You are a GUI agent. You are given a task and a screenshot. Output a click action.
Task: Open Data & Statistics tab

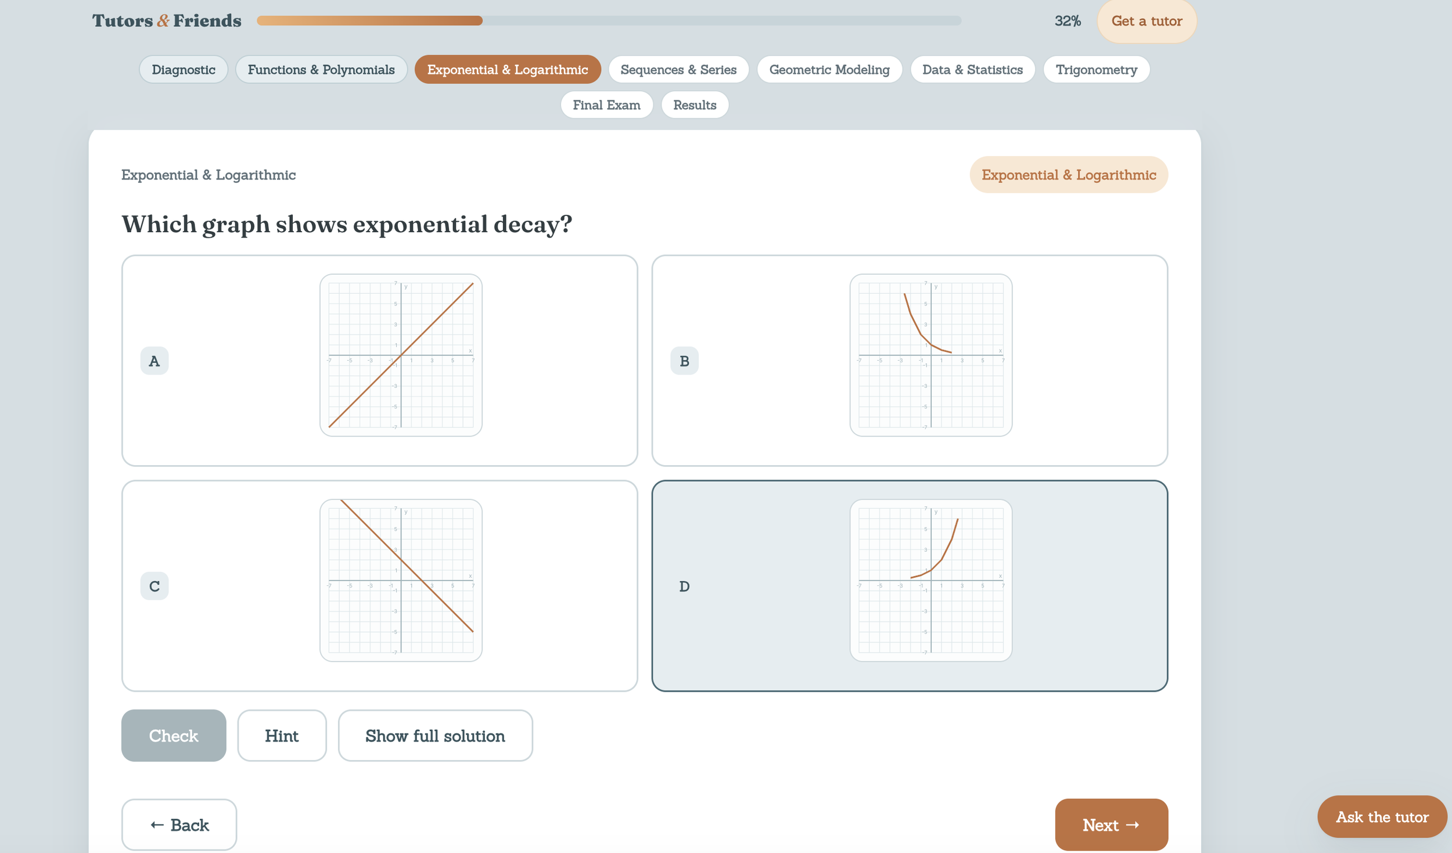972,70
